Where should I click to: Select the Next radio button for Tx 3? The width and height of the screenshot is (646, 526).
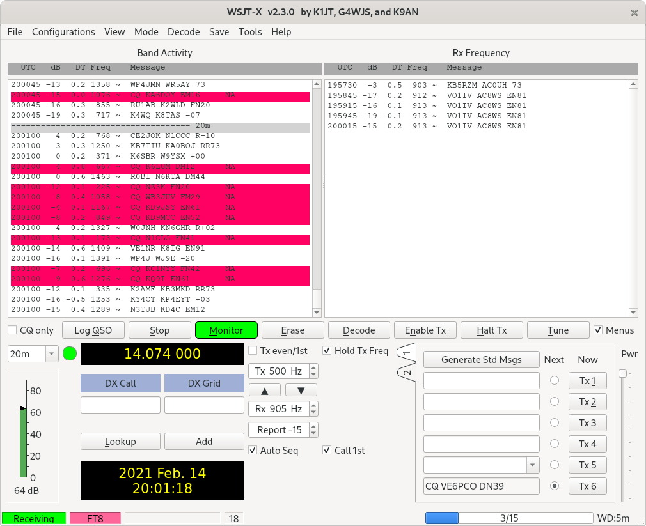(x=555, y=422)
